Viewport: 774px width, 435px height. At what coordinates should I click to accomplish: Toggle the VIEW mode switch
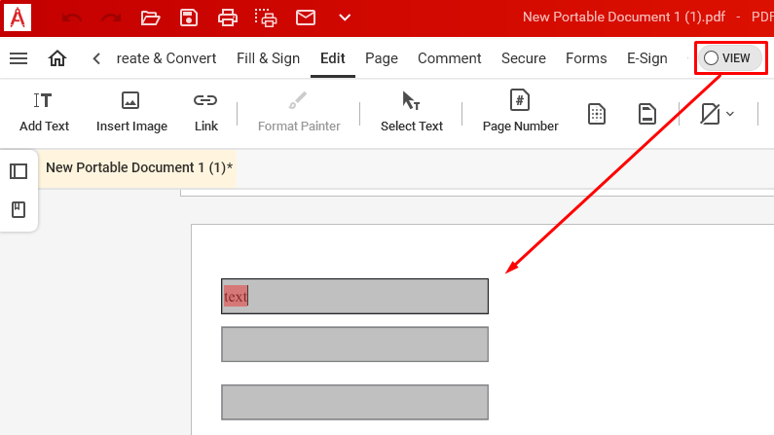730,58
